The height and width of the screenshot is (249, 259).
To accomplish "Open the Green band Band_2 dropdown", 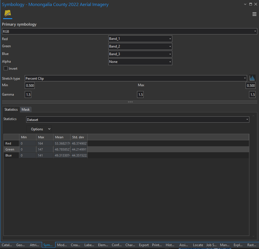I will [140, 46].
